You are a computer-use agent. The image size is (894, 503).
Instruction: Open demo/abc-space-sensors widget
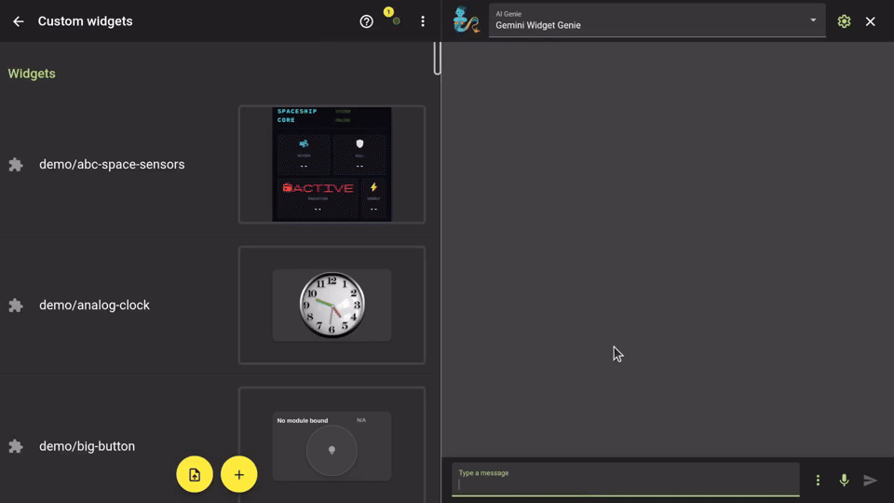pos(112,164)
